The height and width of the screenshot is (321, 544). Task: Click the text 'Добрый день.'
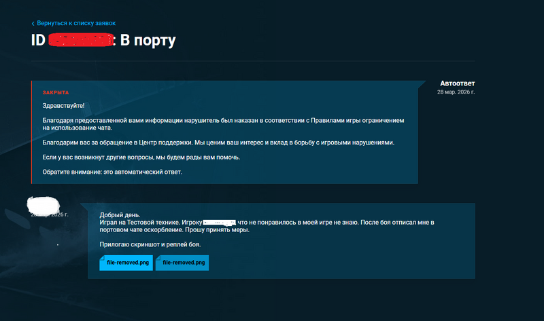120,215
